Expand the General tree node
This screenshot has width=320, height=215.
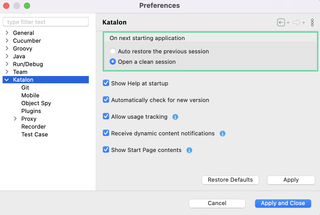(7, 33)
